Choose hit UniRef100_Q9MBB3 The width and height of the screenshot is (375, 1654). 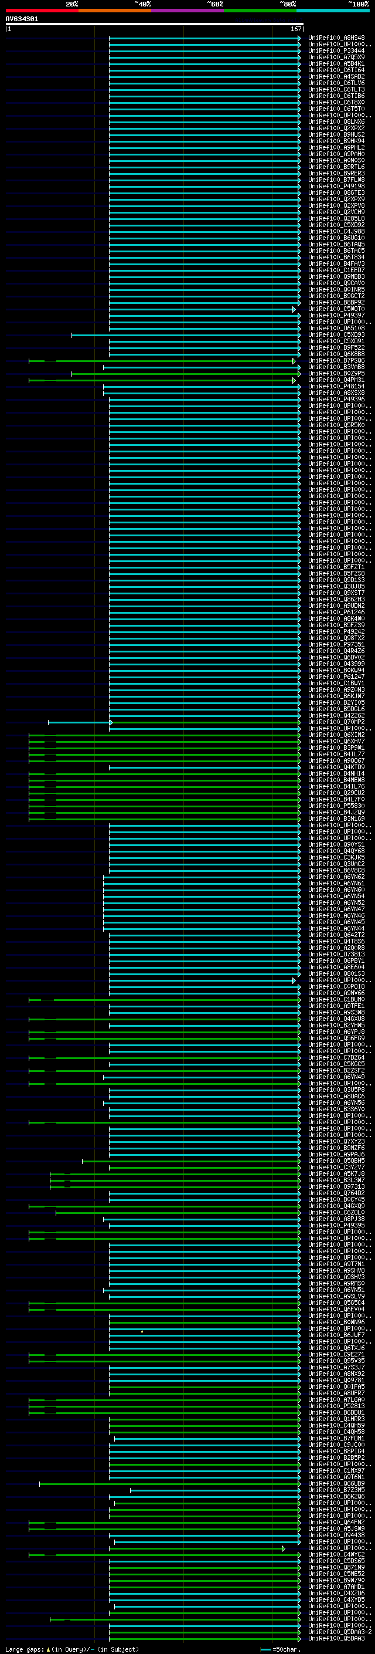[336, 277]
